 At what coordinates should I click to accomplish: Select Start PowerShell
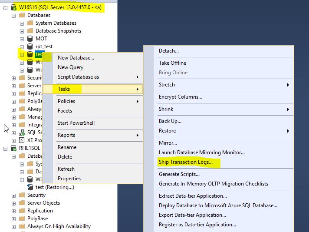(92, 123)
